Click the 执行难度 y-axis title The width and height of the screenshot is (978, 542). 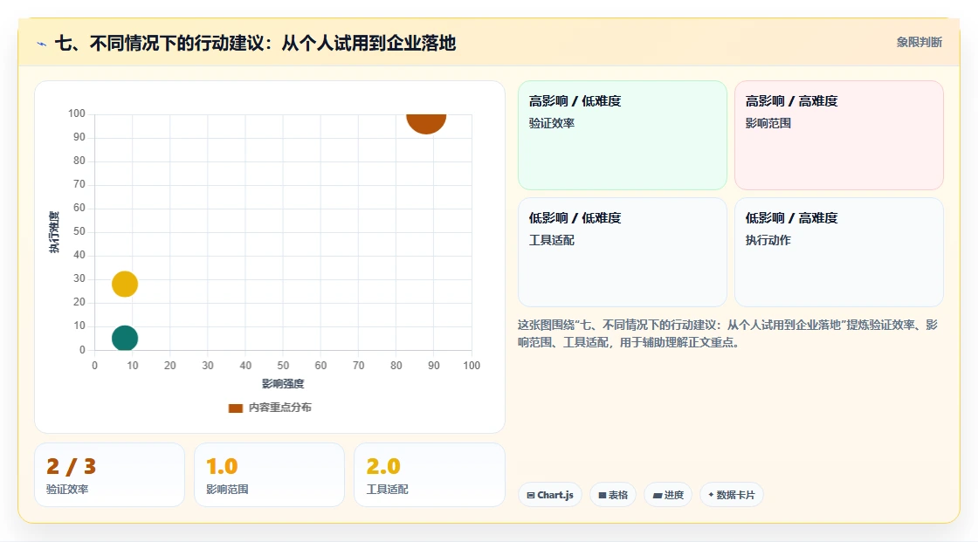[54, 232]
